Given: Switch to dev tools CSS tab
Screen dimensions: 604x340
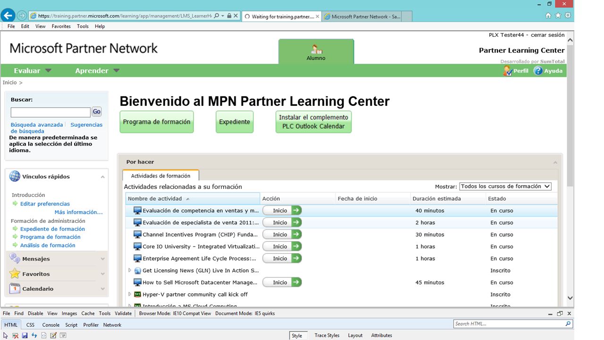Looking at the screenshot, I should tap(30, 325).
